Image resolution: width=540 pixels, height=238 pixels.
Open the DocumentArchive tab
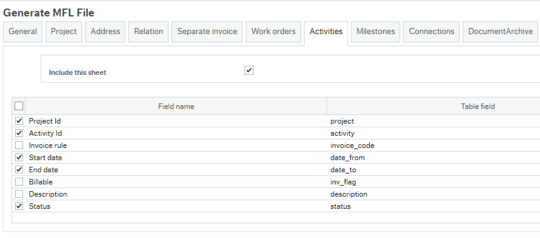(x=500, y=32)
